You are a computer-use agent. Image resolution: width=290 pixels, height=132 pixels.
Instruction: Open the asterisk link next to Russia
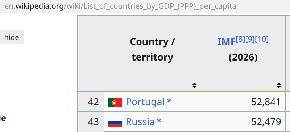(159, 121)
